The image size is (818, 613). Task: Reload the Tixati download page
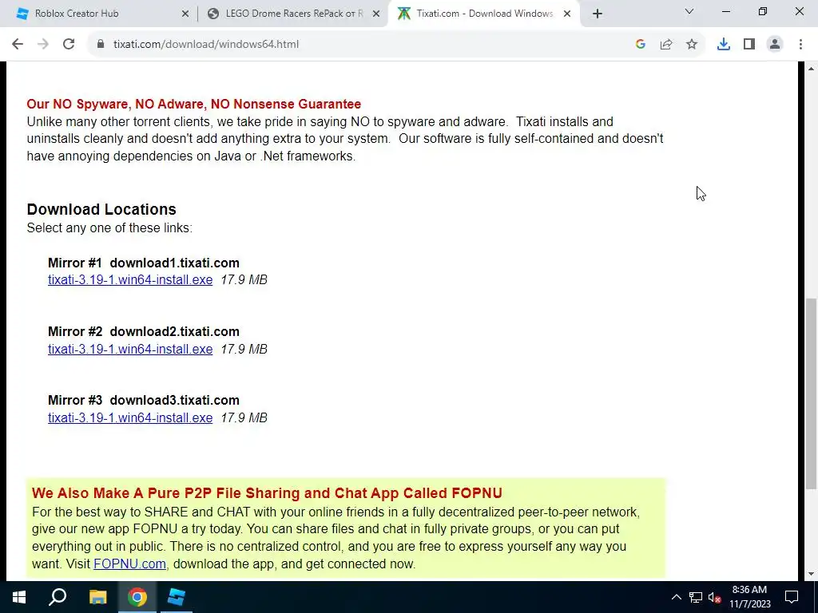click(x=69, y=45)
